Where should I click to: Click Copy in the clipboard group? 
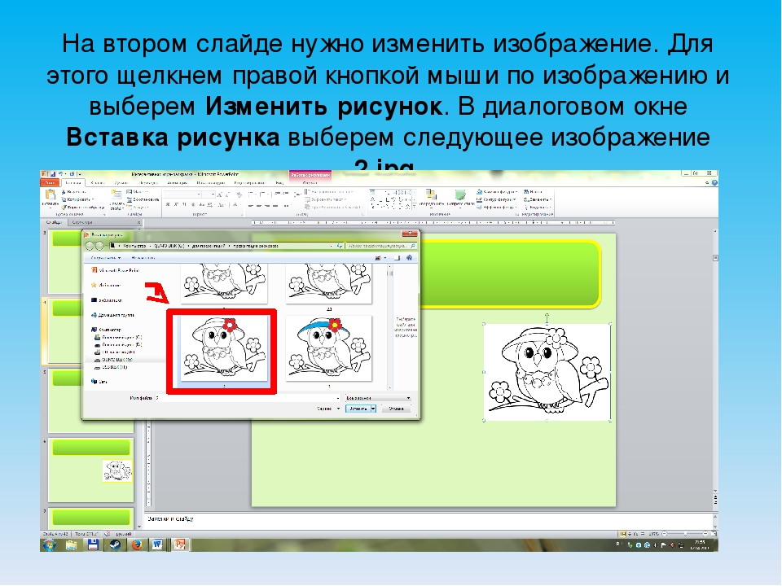click(x=77, y=199)
